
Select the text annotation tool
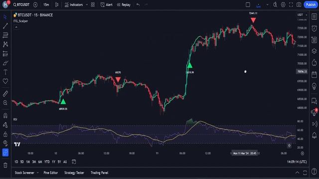point(5,72)
